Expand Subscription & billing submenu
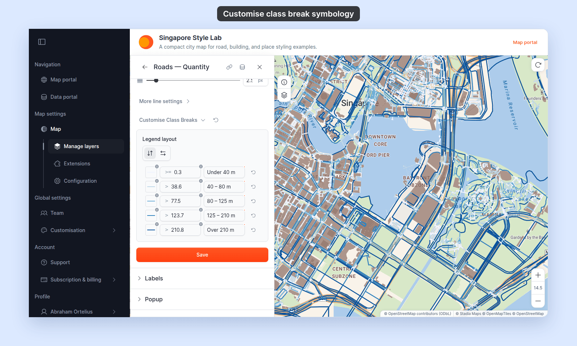 pos(79,280)
